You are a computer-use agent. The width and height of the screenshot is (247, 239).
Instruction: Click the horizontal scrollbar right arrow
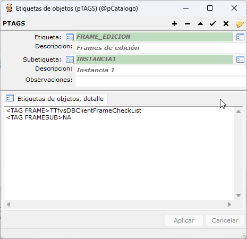click(x=229, y=204)
